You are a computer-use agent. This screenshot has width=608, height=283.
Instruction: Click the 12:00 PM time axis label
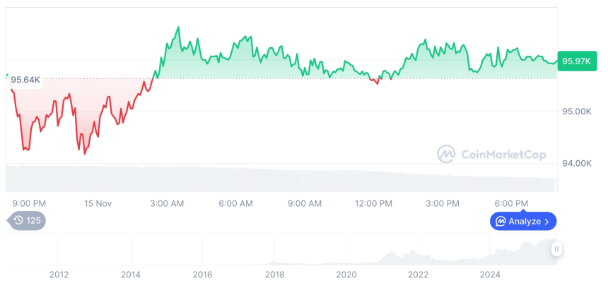(x=373, y=203)
